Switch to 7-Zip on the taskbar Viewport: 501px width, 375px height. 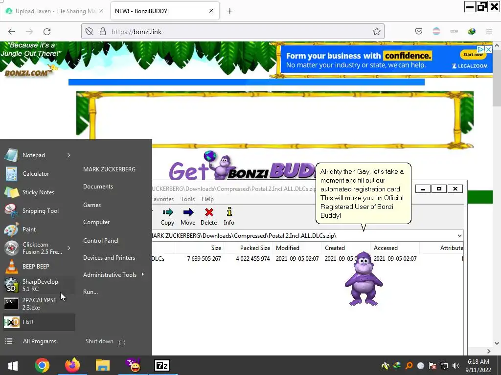(161, 365)
